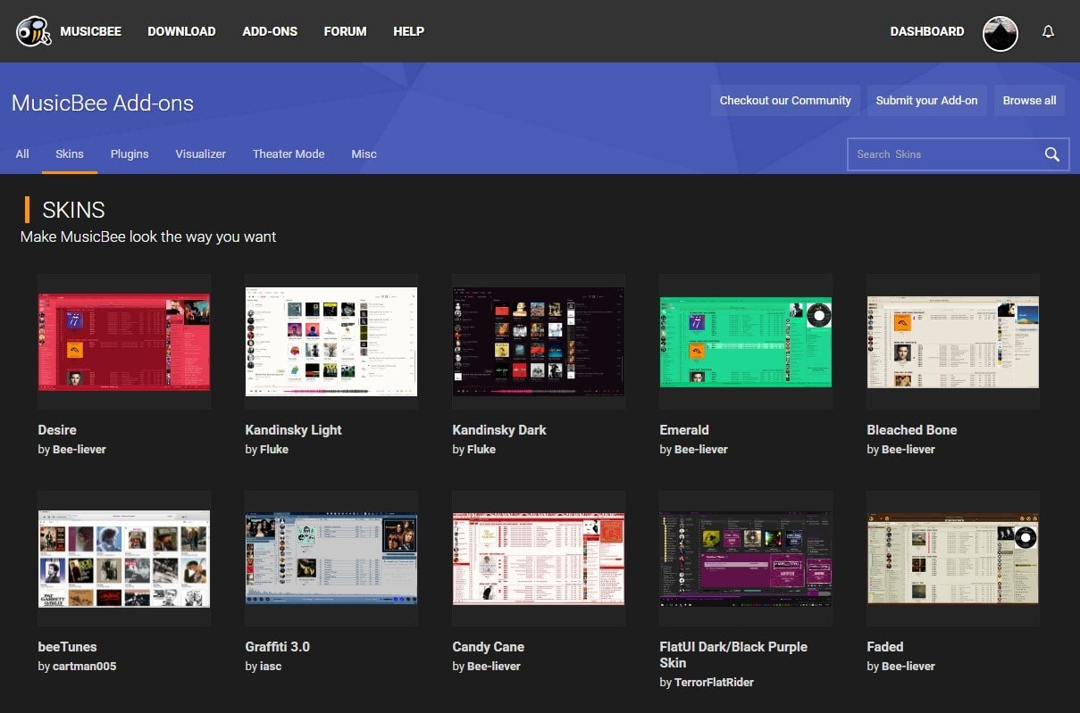Image resolution: width=1080 pixels, height=713 pixels.
Task: Open the Faded skin thumbnail
Action: click(953, 559)
